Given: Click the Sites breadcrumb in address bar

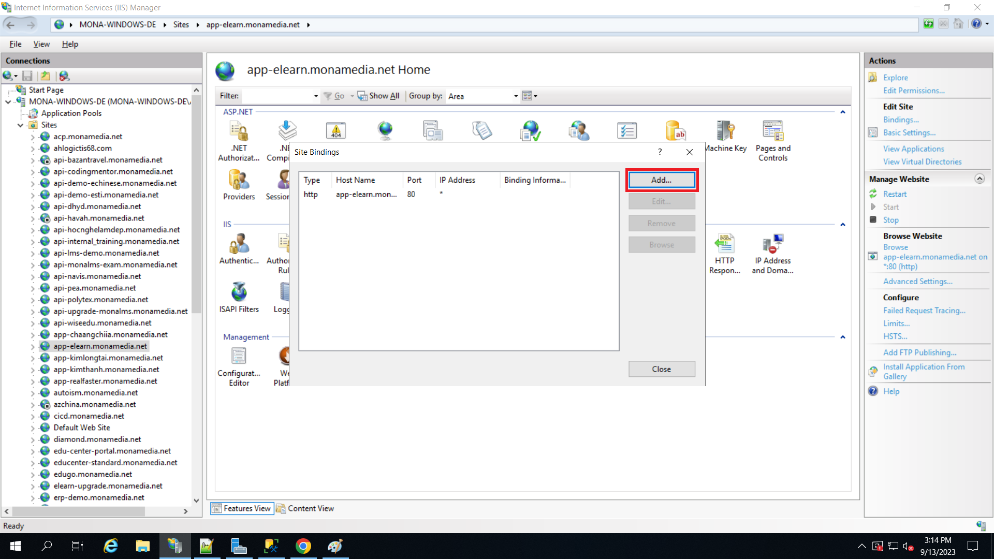Looking at the screenshot, I should (181, 24).
